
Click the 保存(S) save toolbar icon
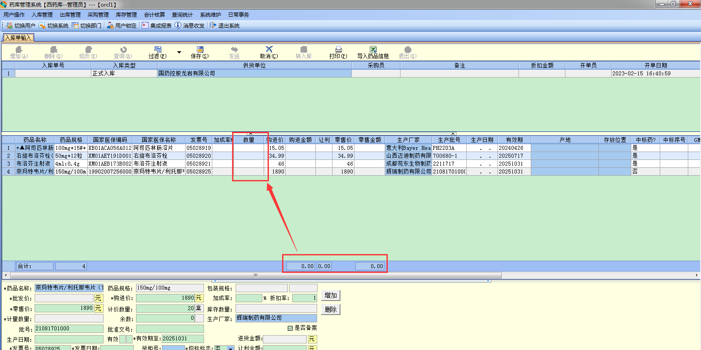click(200, 49)
